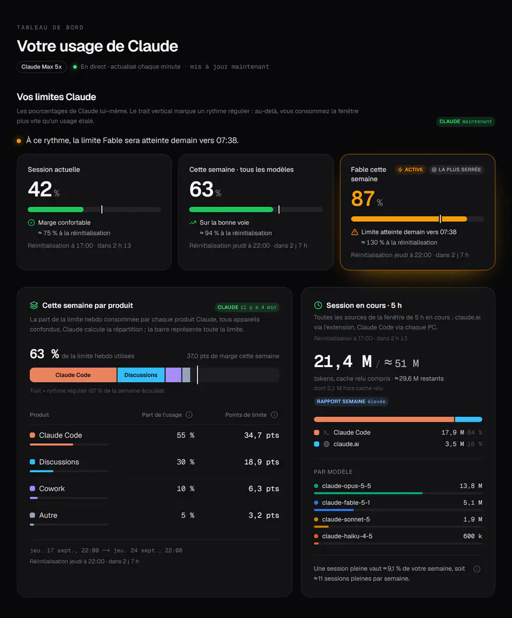The image size is (512, 618).
Task: Click the info icon next to session pleine note
Action: (477, 569)
